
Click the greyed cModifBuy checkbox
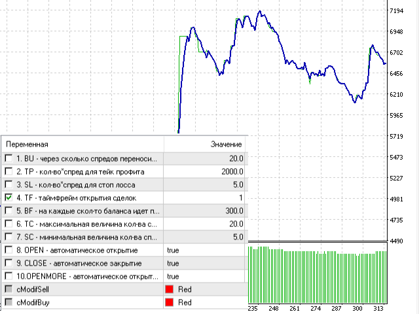click(9, 302)
